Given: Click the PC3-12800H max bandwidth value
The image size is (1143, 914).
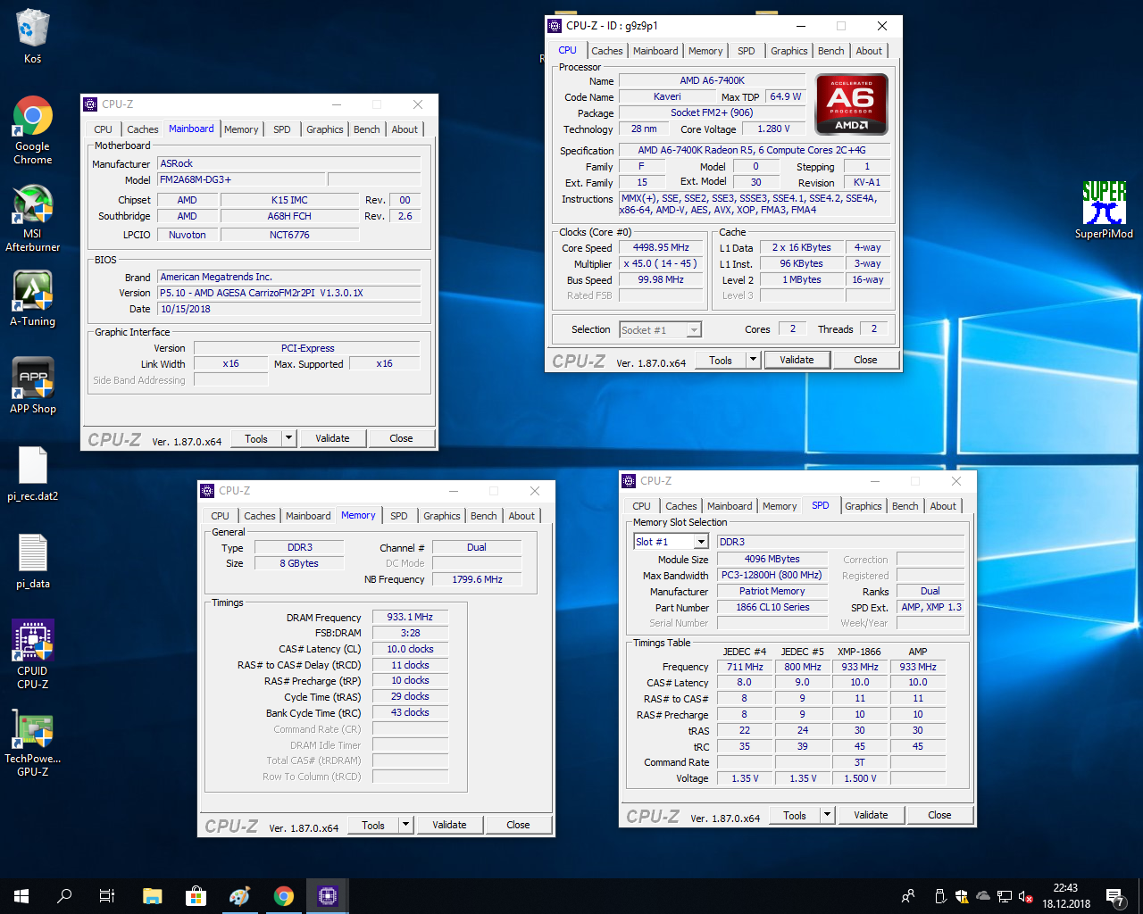Looking at the screenshot, I should 772,575.
